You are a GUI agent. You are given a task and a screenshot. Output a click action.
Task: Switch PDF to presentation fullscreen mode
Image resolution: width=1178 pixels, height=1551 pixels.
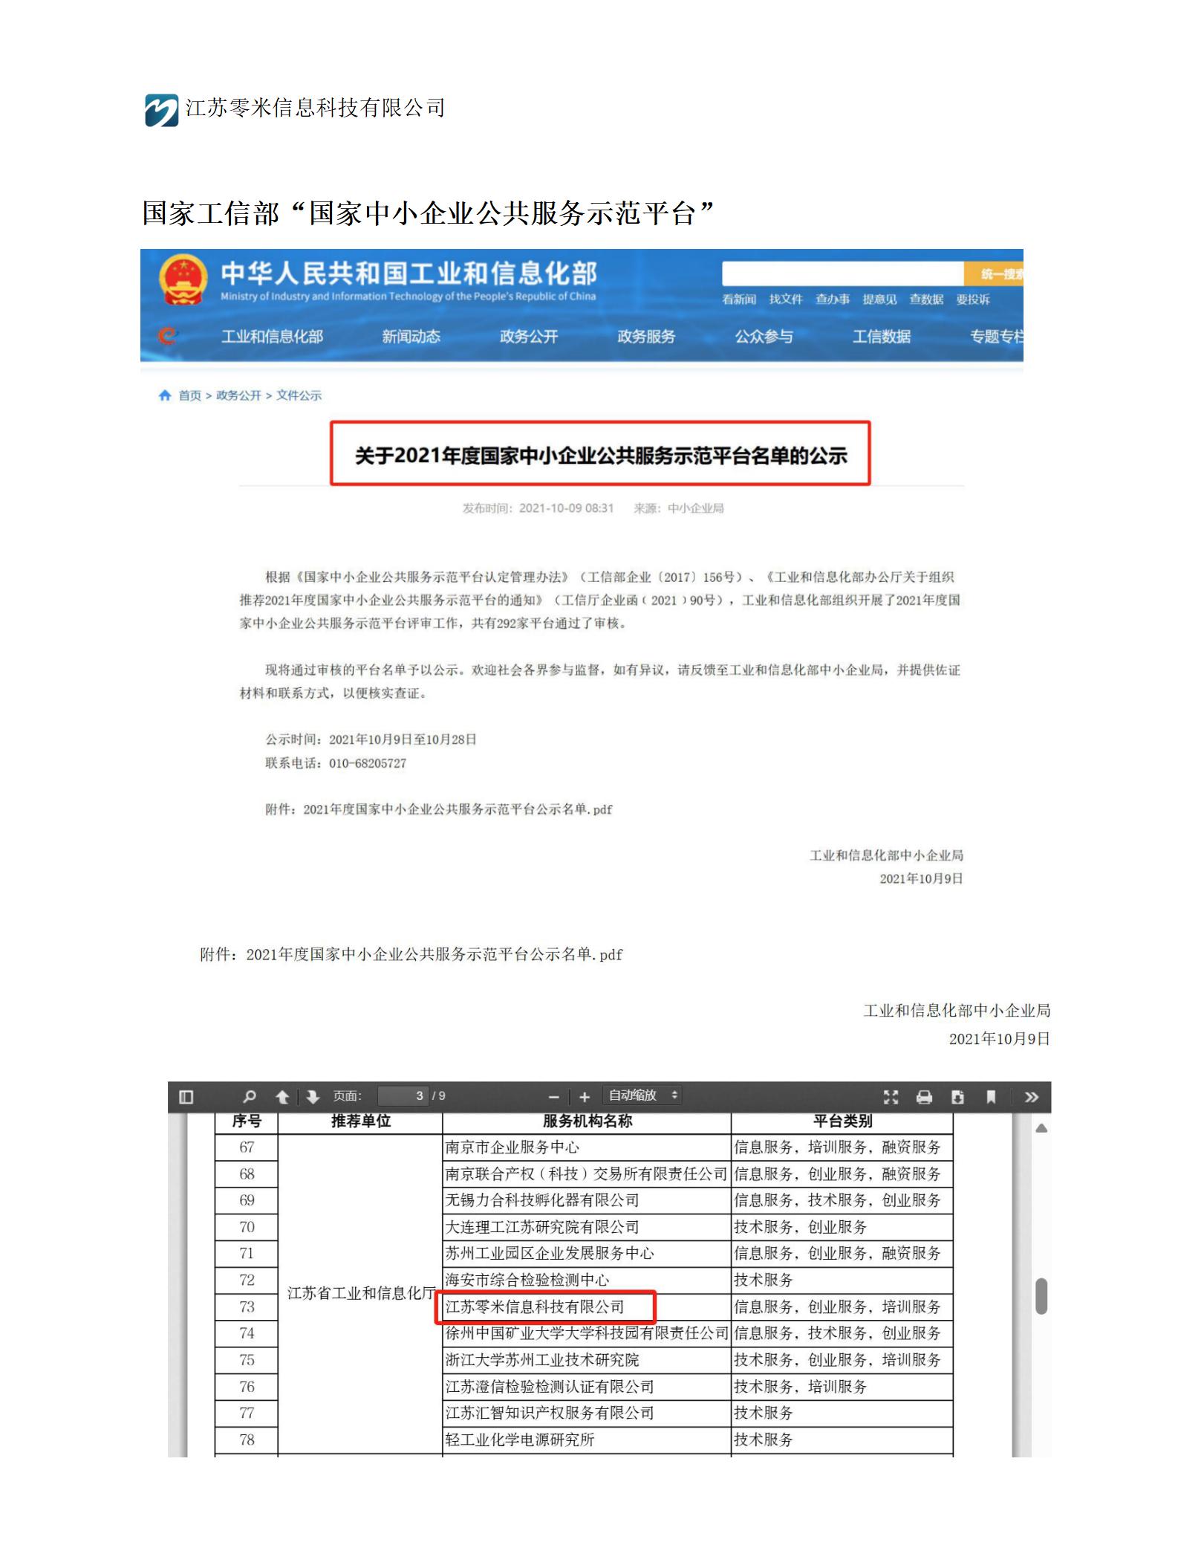point(891,1097)
